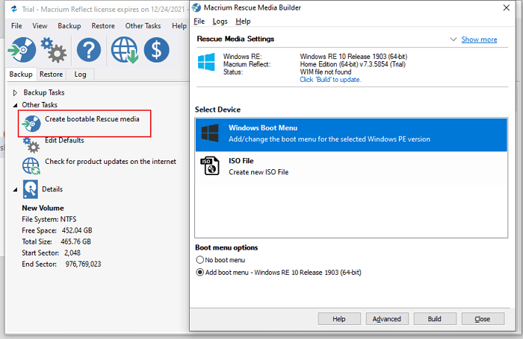This screenshot has height=339, width=523.
Task: Switch to the Backup tab
Action: (x=21, y=75)
